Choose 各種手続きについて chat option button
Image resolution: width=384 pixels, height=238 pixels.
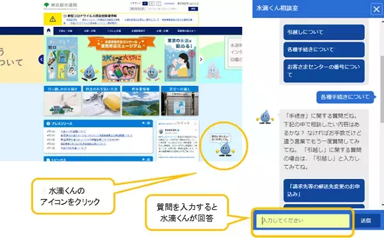coord(324,49)
